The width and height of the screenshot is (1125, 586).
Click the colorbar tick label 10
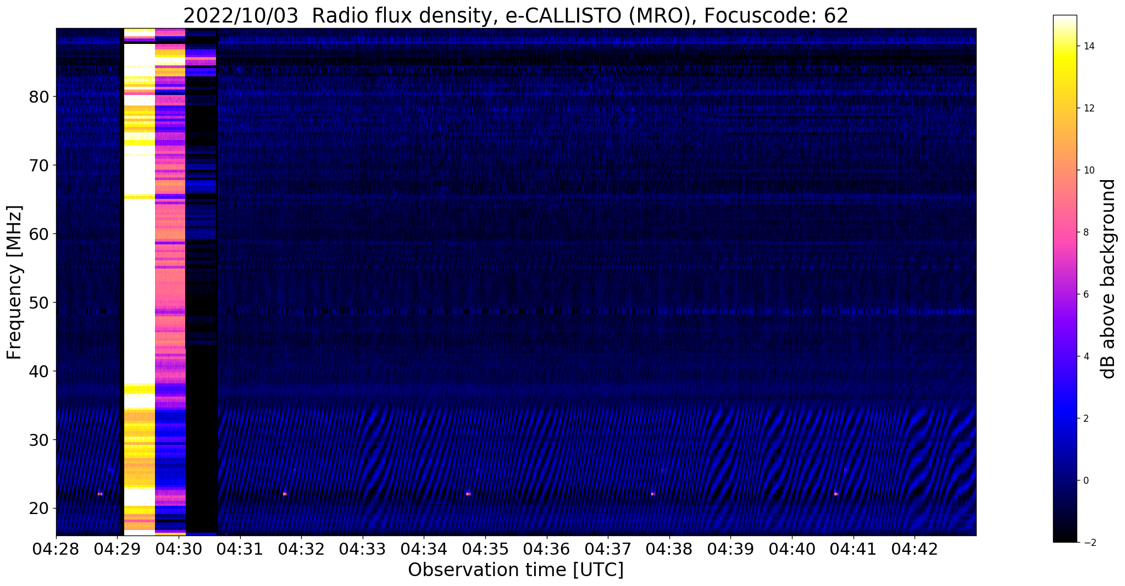(1088, 170)
